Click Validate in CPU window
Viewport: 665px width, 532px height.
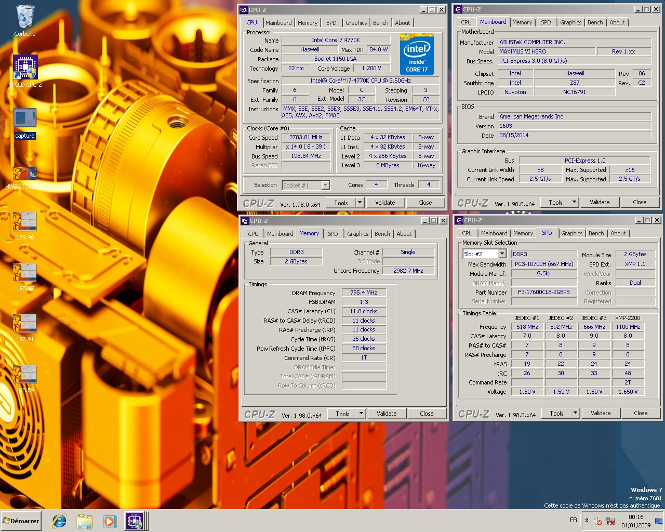coord(385,203)
